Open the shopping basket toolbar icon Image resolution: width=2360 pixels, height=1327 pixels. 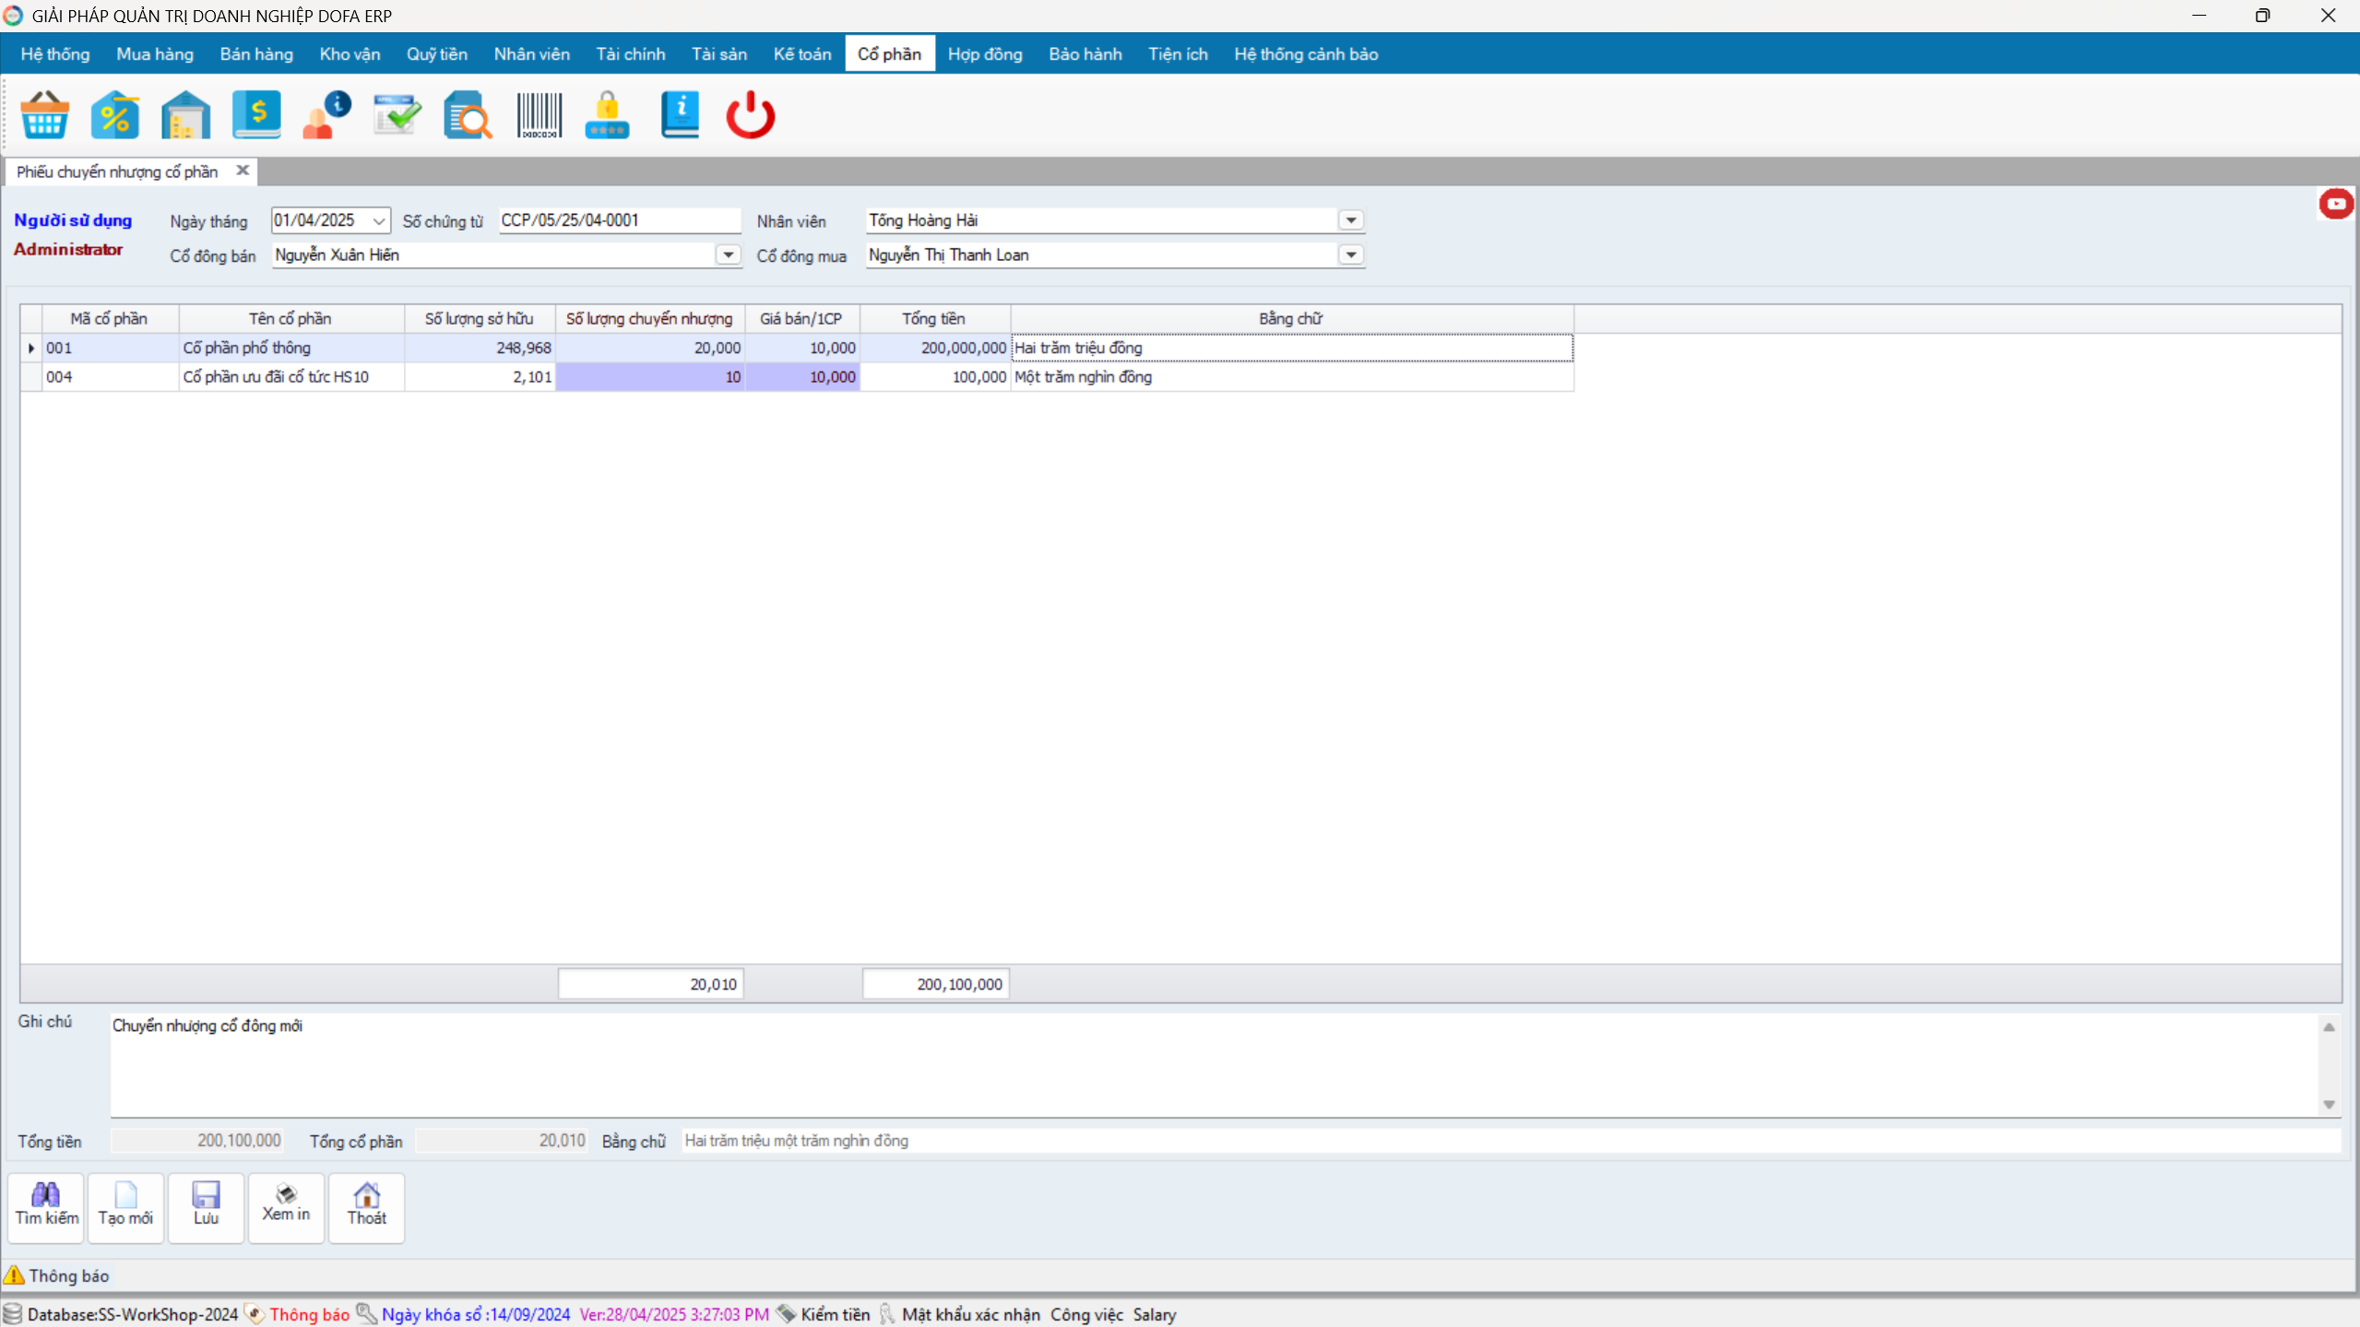coord(44,115)
